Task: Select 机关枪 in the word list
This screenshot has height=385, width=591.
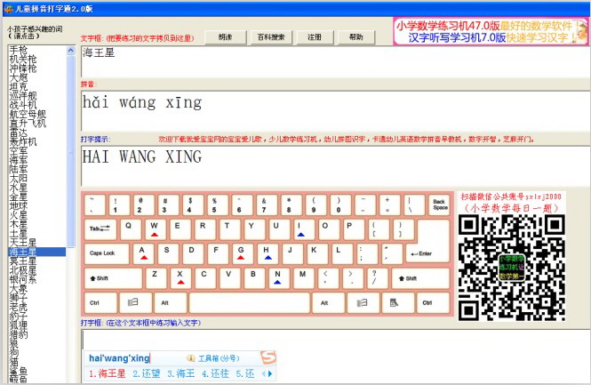Action: click(x=23, y=59)
